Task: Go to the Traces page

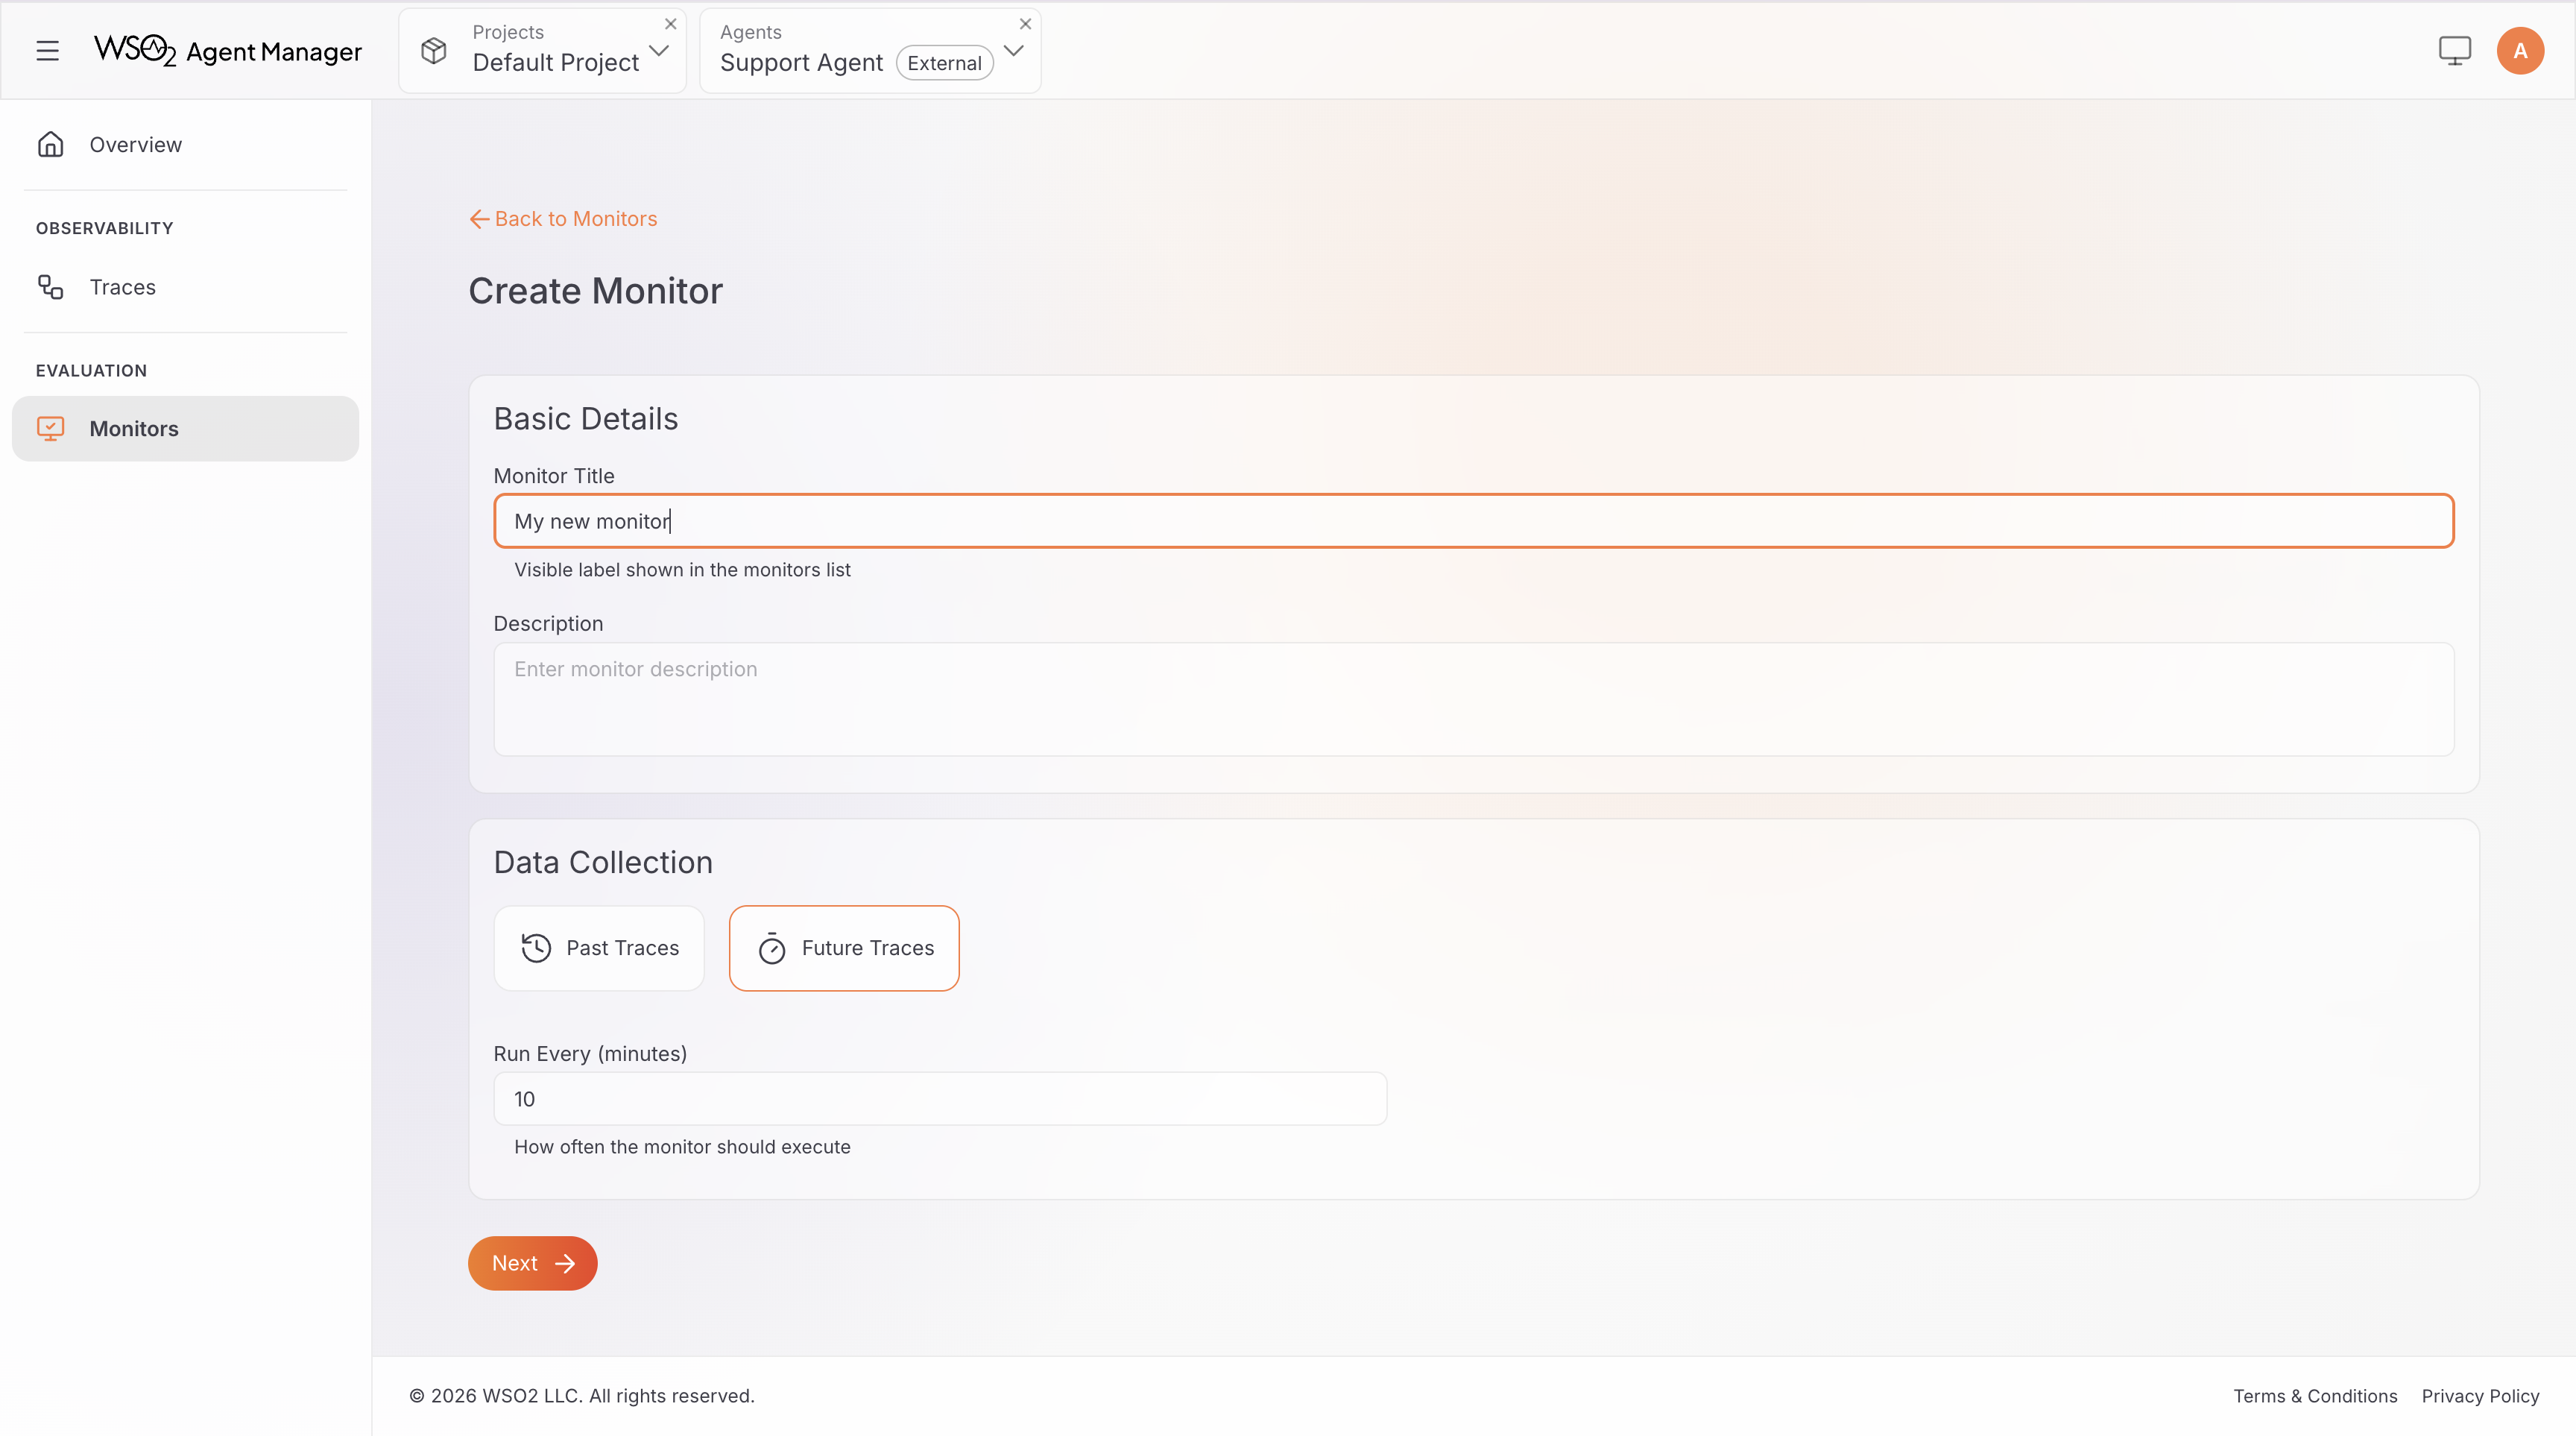Action: point(122,287)
